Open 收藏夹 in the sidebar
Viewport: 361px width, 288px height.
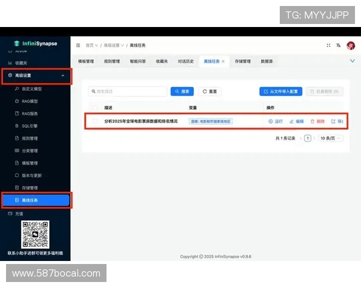click(20, 63)
